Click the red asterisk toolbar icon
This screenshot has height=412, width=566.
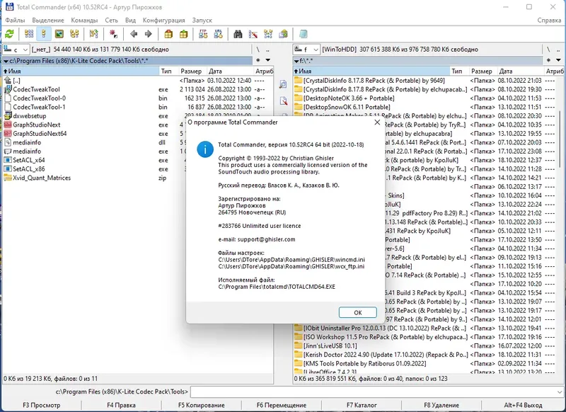point(113,34)
